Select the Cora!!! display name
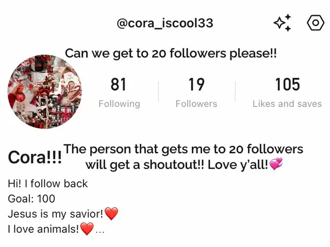The width and height of the screenshot is (330, 247). (x=35, y=157)
